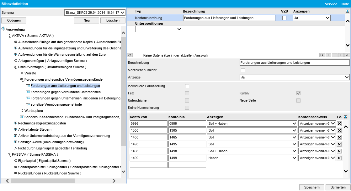351x191 pixels.
Task: Click the Schließen button
Action: click(338, 187)
